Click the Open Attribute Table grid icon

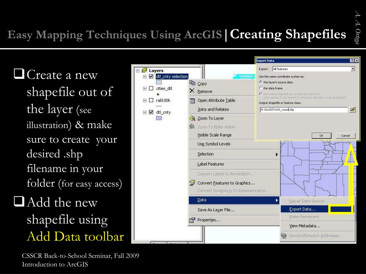click(x=192, y=101)
